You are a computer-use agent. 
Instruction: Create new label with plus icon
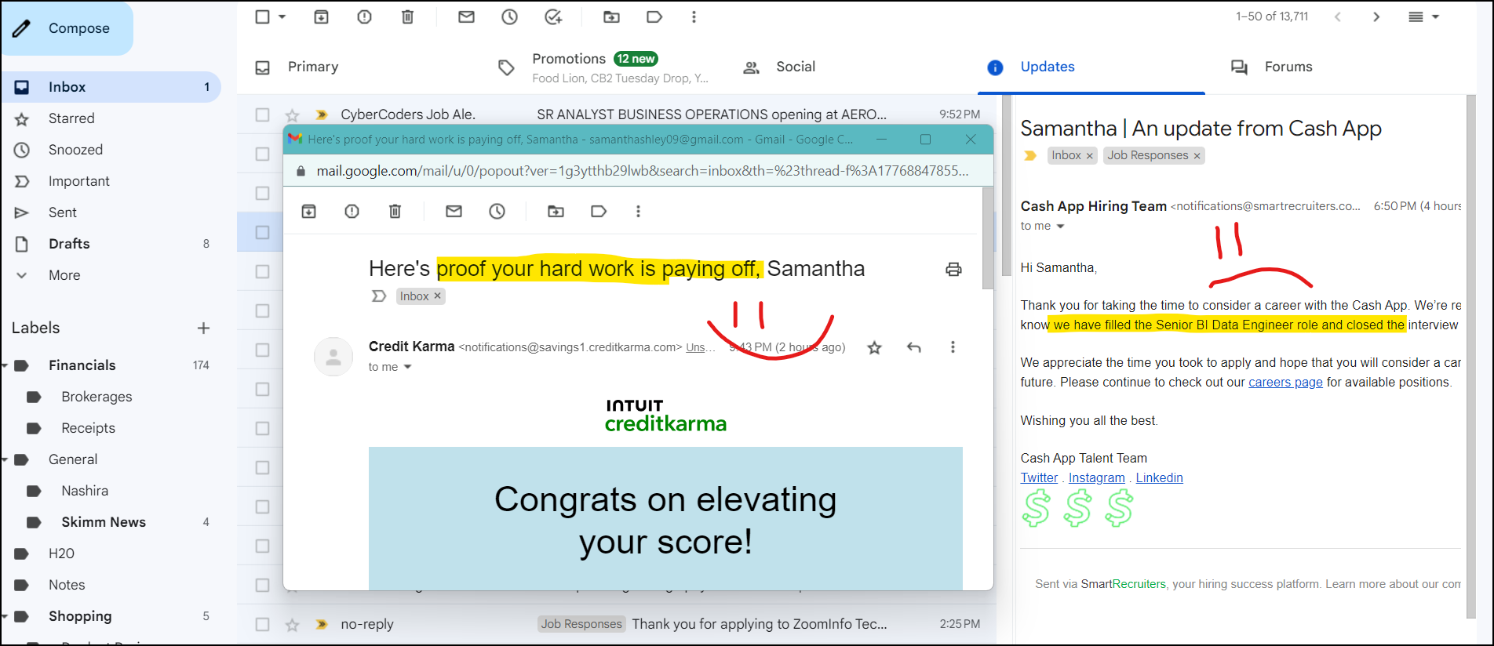203,328
